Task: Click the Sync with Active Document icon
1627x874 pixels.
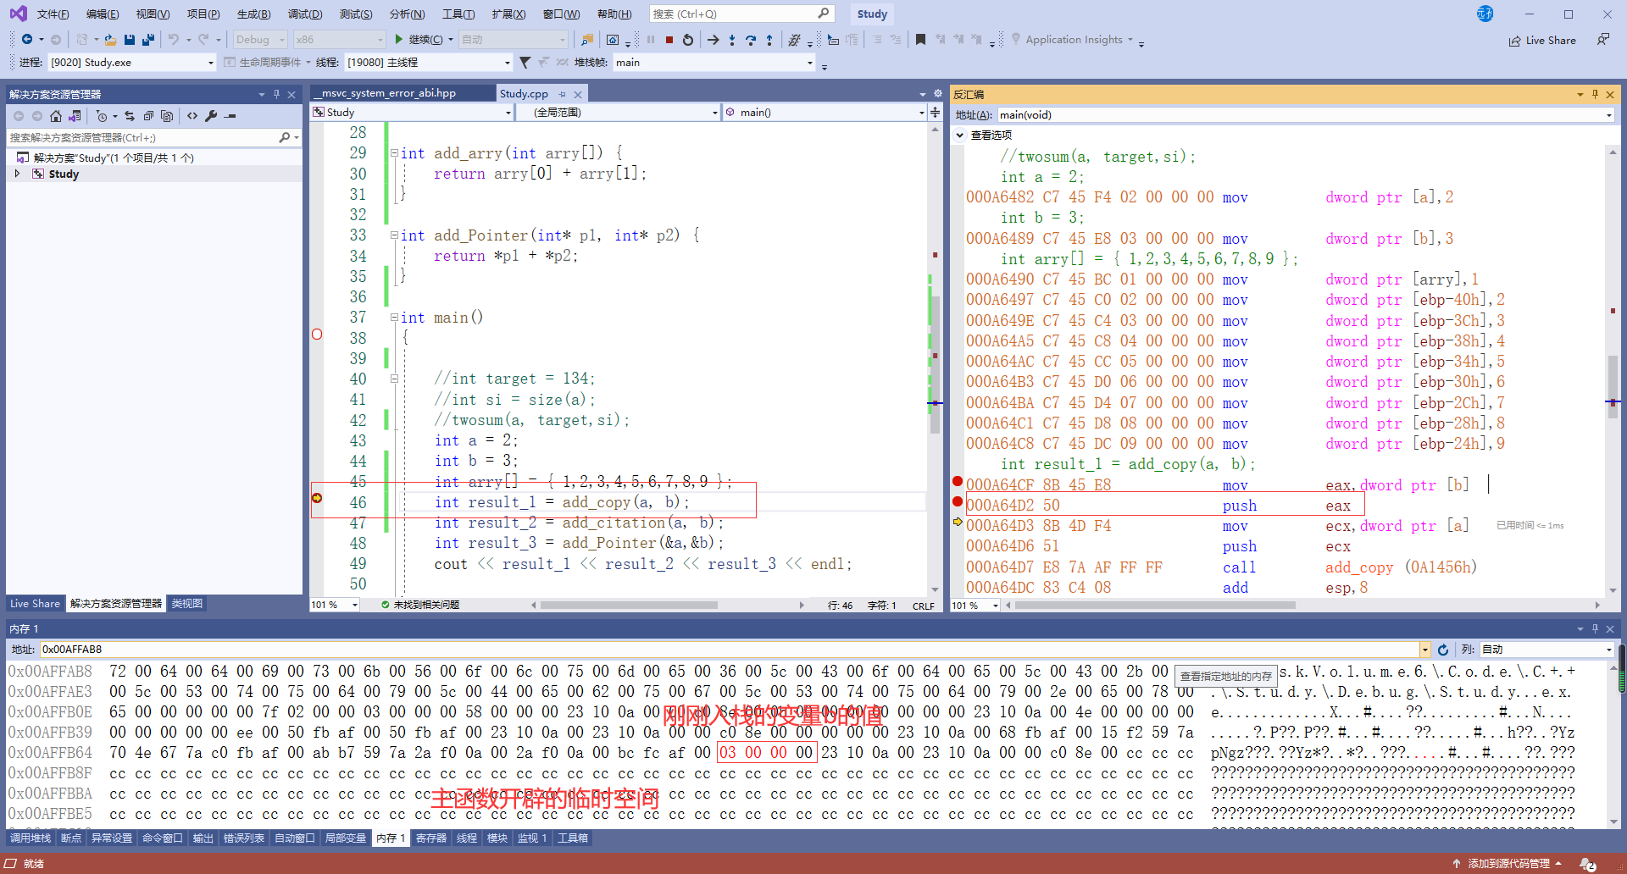Action: [130, 116]
